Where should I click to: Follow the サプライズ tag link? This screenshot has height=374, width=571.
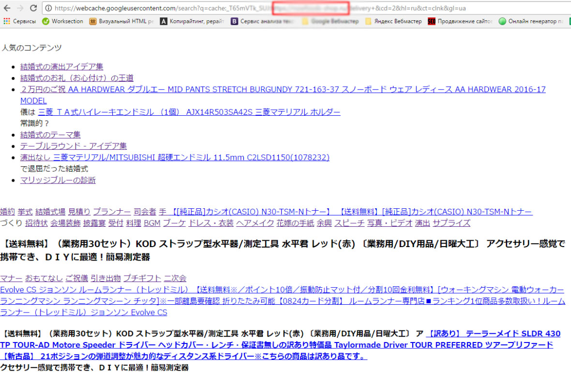pyautogui.click(x=451, y=223)
